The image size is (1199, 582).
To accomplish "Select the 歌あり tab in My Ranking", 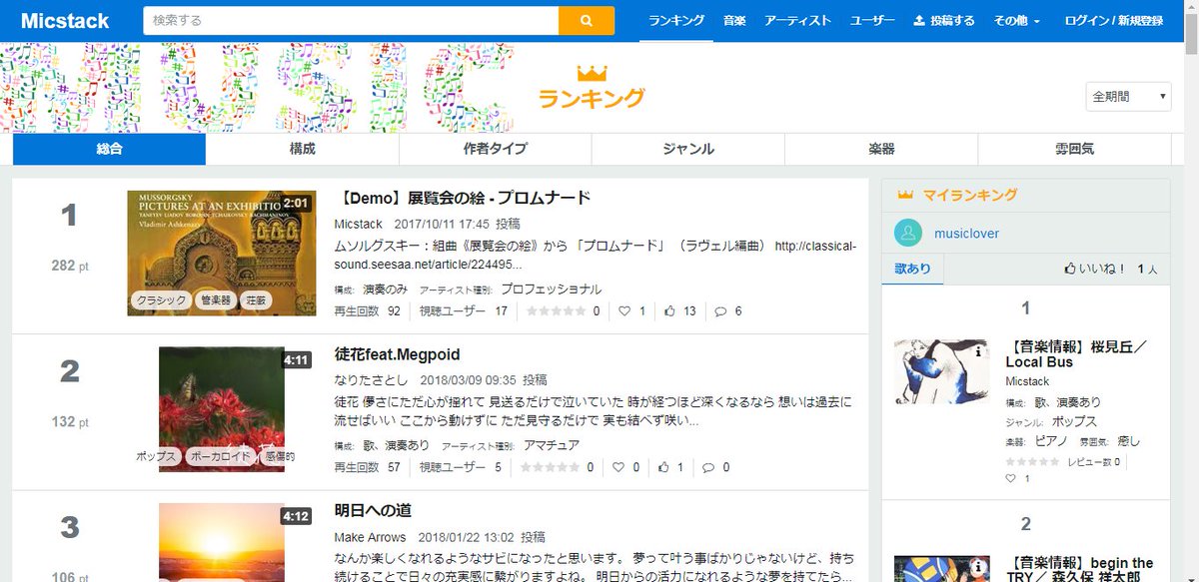I will (912, 269).
